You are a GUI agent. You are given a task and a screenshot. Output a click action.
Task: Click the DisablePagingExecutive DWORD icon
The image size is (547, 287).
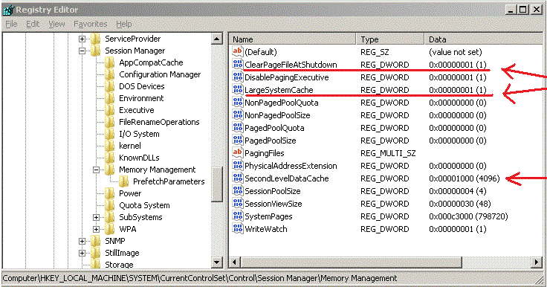click(238, 77)
